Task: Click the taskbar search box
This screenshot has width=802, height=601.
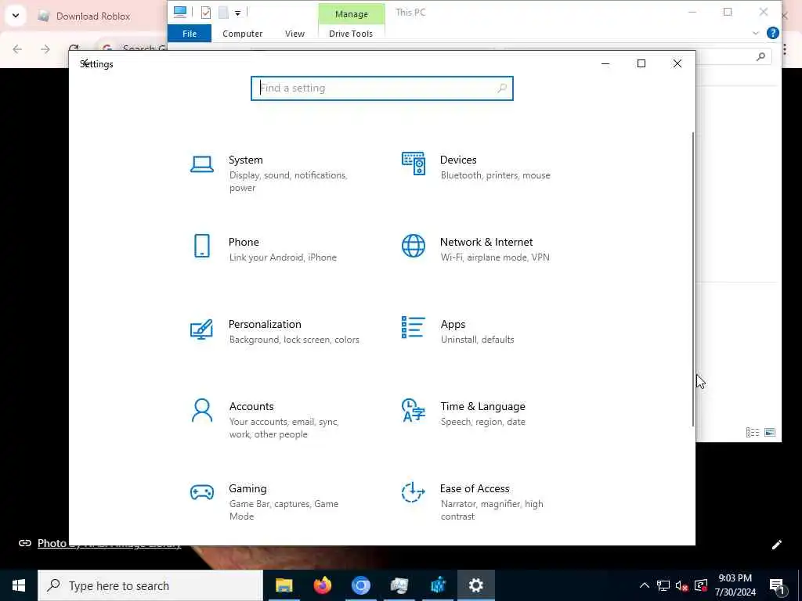Action: (x=150, y=585)
